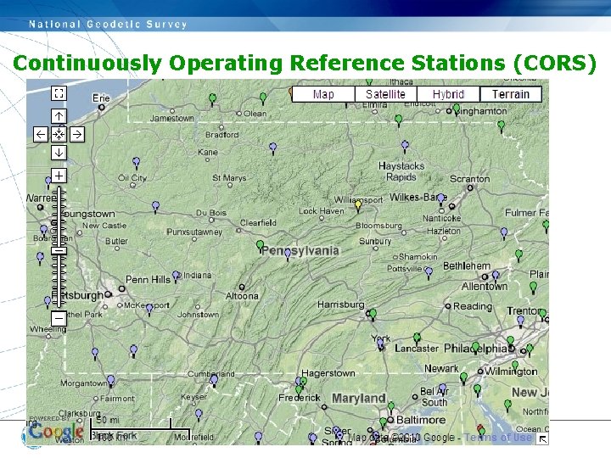The height and width of the screenshot is (458, 611).
Task: Open the Terms of Use link
Action: [498, 438]
